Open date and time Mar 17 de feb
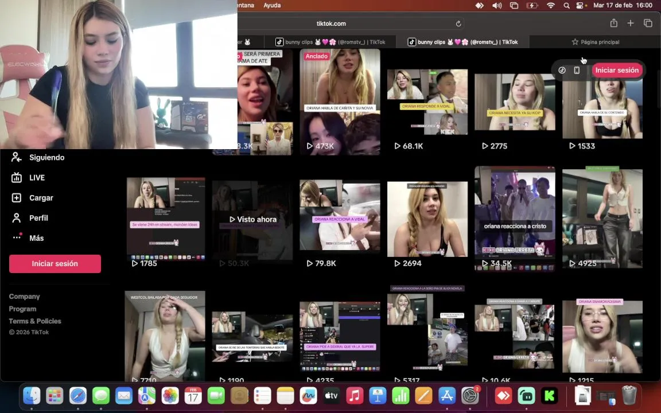661x413 pixels. [623, 6]
